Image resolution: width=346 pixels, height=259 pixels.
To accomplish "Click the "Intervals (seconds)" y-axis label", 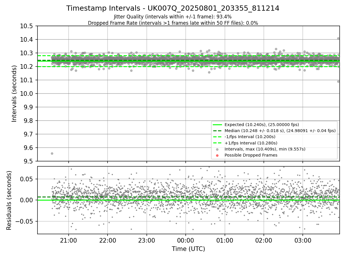I will pyautogui.click(x=14, y=94).
